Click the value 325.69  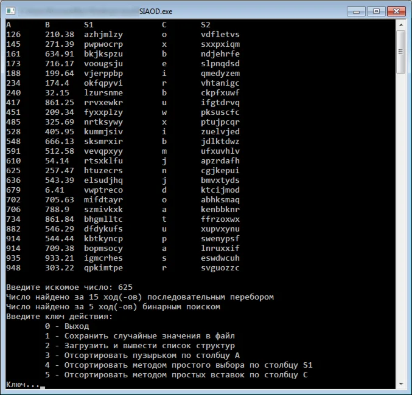tap(60, 122)
